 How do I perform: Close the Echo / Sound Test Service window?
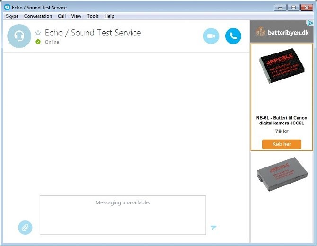click(x=307, y=8)
